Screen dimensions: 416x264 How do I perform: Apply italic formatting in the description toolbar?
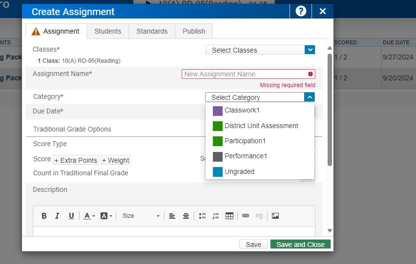(x=57, y=216)
